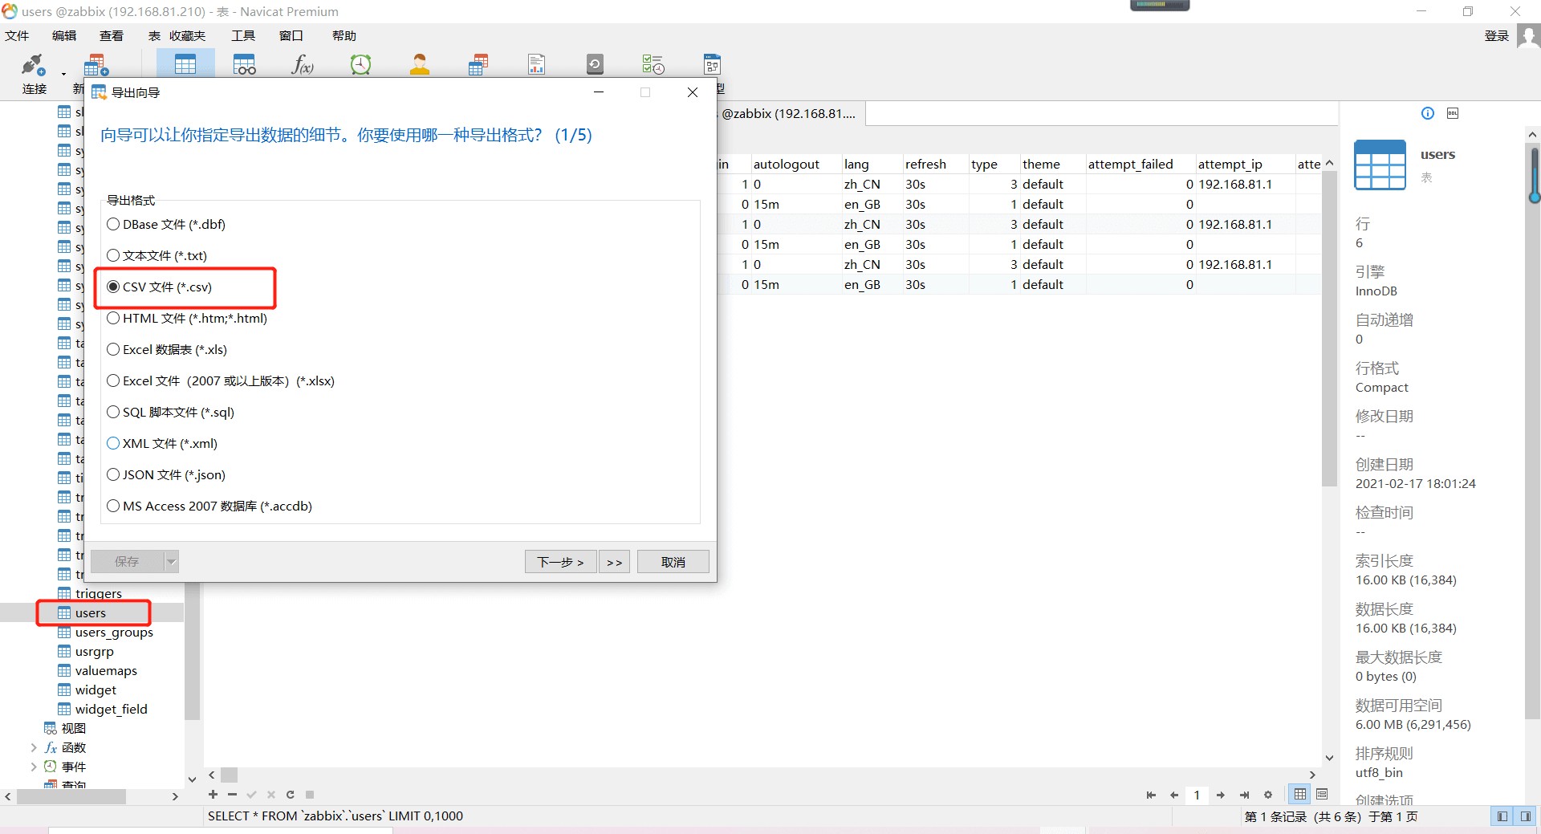Open the 模型 (model) tool icon

[712, 64]
